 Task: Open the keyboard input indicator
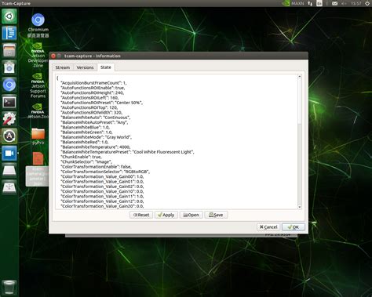319,3
